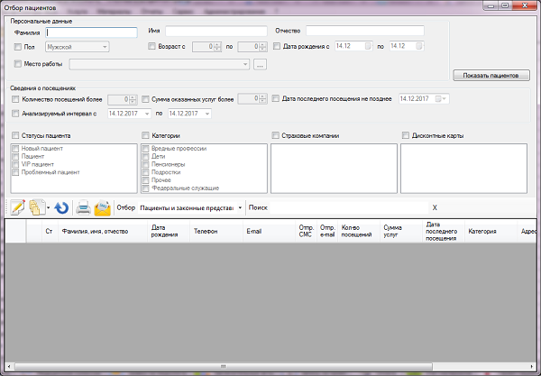Click the copy documents icon

tap(37, 207)
